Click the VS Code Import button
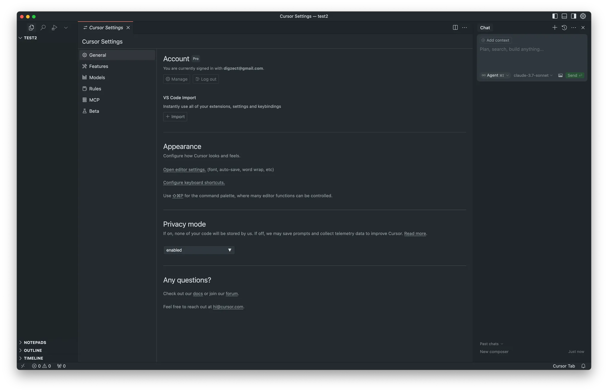The width and height of the screenshot is (608, 392). (x=175, y=117)
